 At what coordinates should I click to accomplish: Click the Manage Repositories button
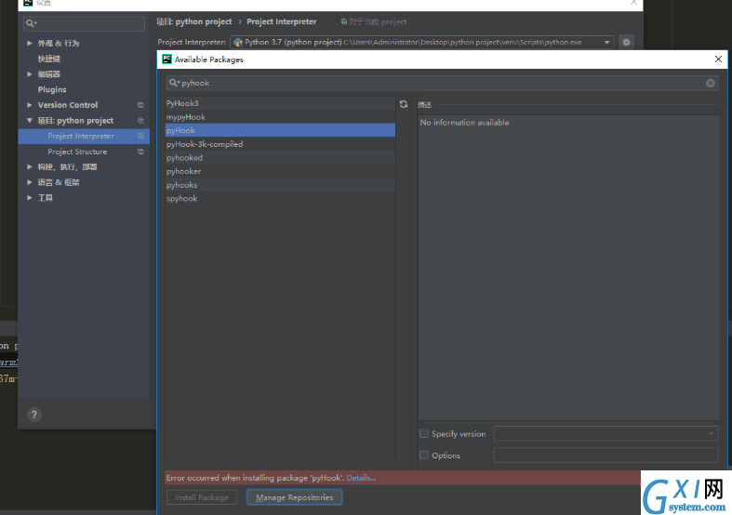pos(295,497)
